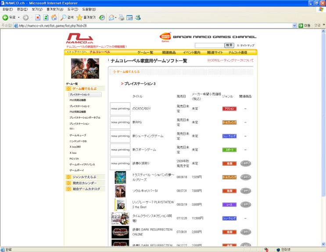
Task: Open related goods icon for 鉄拳6
Action: click(x=246, y=163)
